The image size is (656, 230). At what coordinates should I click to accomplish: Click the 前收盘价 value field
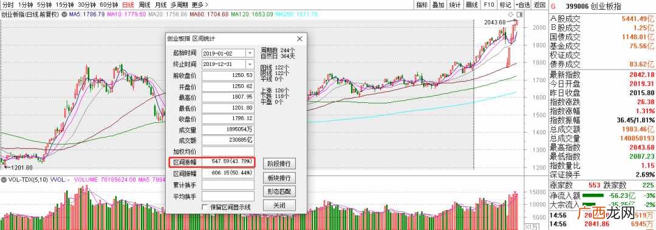click(x=228, y=76)
